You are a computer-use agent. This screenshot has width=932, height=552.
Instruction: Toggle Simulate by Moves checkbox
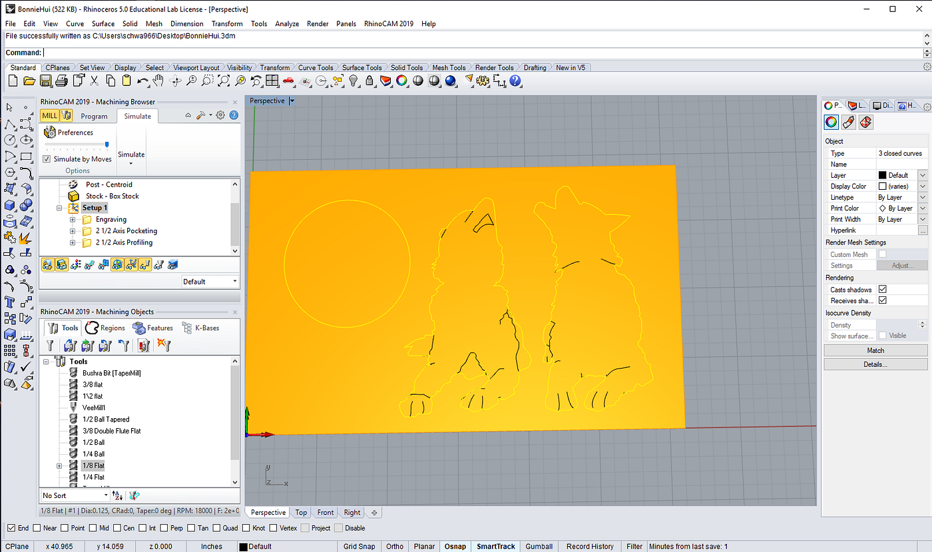pos(47,159)
